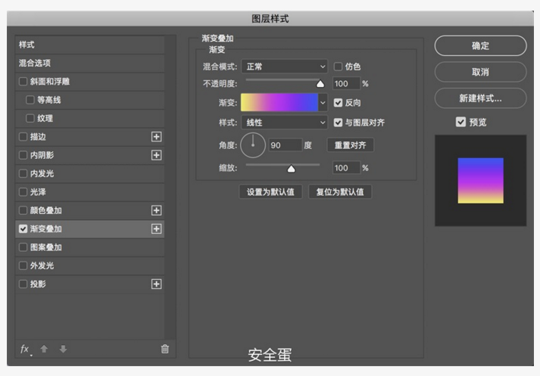This screenshot has height=376, width=540.
Task: Click the plus icon next to 颜色叠加
Action: (x=156, y=210)
